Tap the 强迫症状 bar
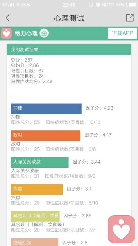This screenshot has height=246, width=138. pyautogui.click(x=34, y=242)
